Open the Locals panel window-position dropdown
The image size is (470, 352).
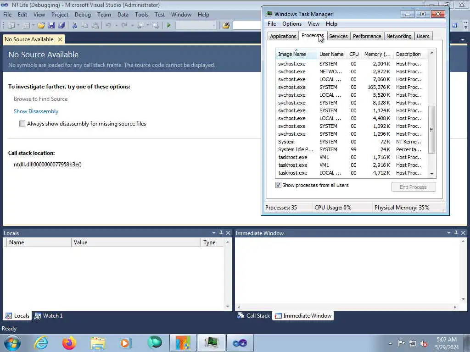coord(214,233)
